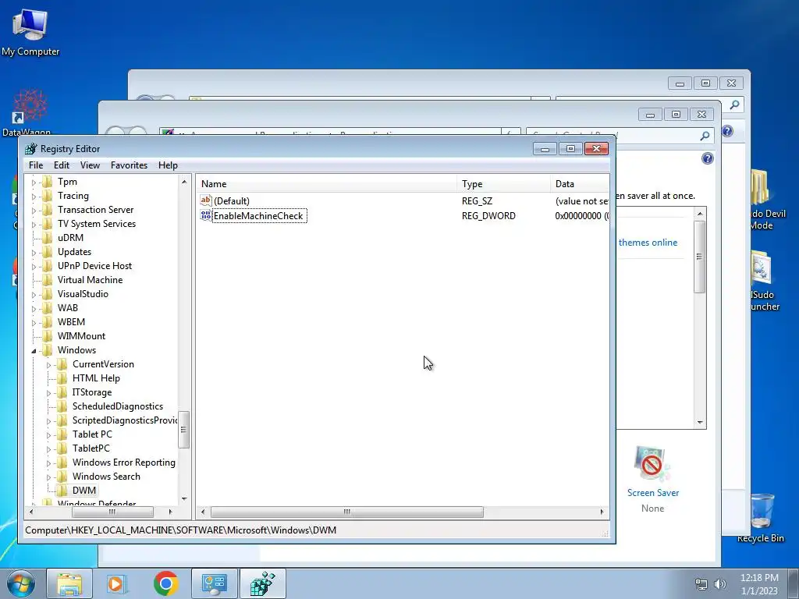Click the tree pane vertical scroll thumb
This screenshot has height=599, width=799.
click(184, 430)
